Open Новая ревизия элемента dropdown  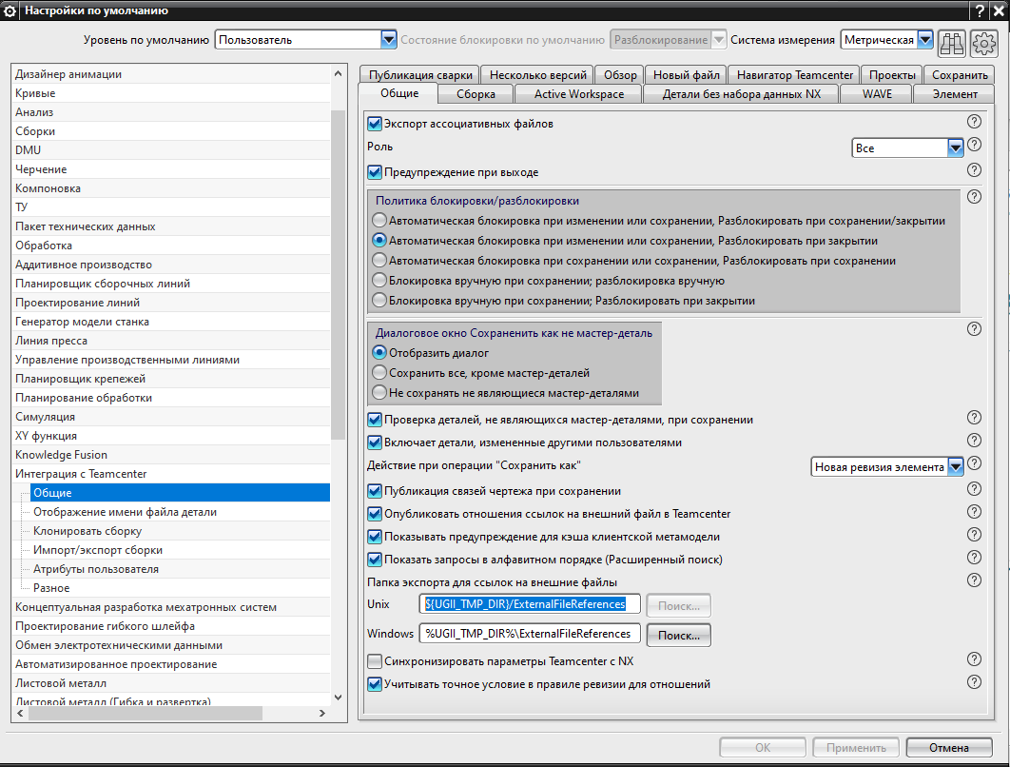tap(886, 466)
